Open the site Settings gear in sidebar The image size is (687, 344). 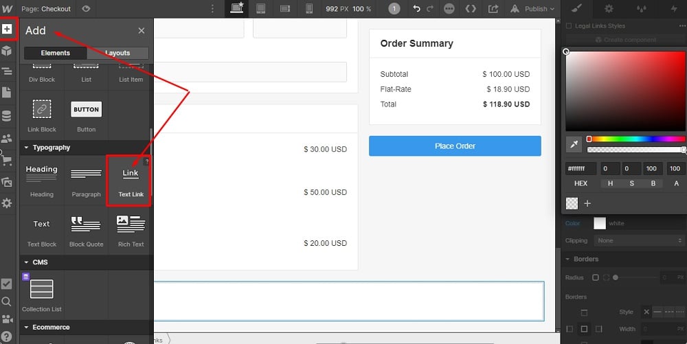click(7, 203)
